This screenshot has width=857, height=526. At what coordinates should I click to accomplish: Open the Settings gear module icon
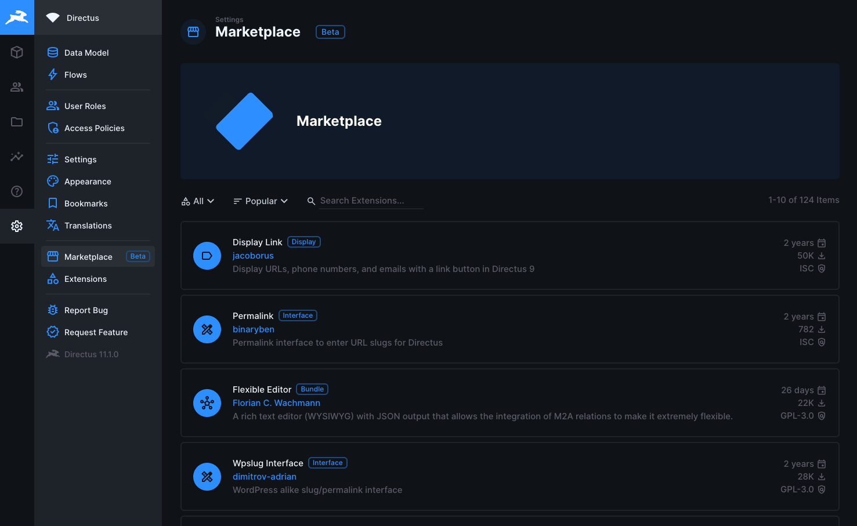click(17, 226)
